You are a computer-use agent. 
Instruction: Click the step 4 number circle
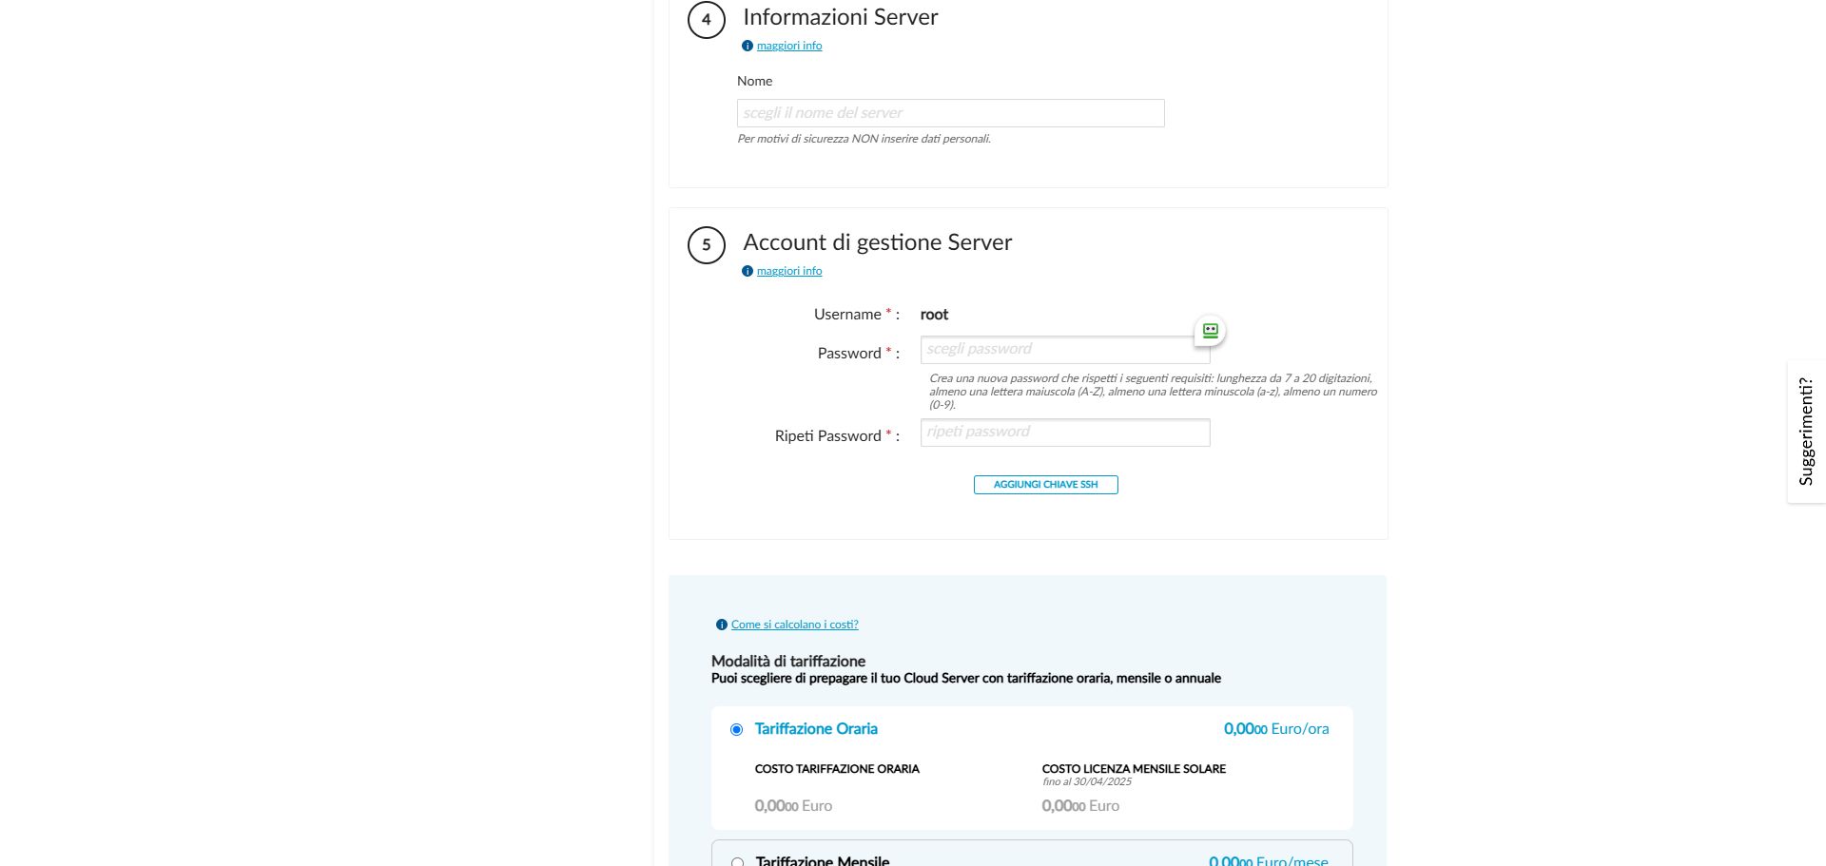click(x=706, y=19)
